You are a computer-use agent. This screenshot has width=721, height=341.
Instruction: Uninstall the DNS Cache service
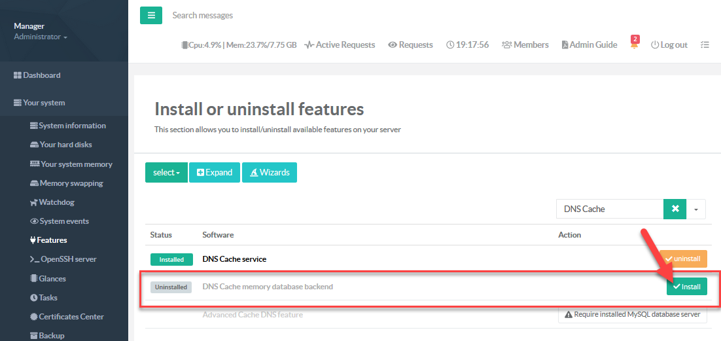[x=683, y=259]
